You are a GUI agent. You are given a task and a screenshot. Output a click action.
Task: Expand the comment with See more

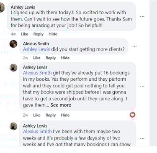click(61, 105)
